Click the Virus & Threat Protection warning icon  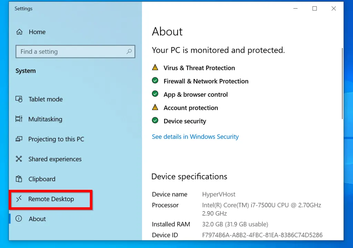point(155,68)
